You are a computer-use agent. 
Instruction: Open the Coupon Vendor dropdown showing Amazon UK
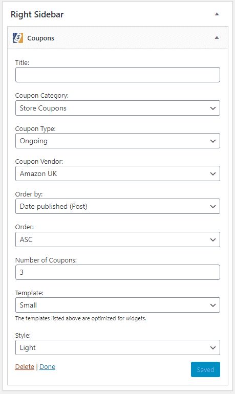[118, 173]
